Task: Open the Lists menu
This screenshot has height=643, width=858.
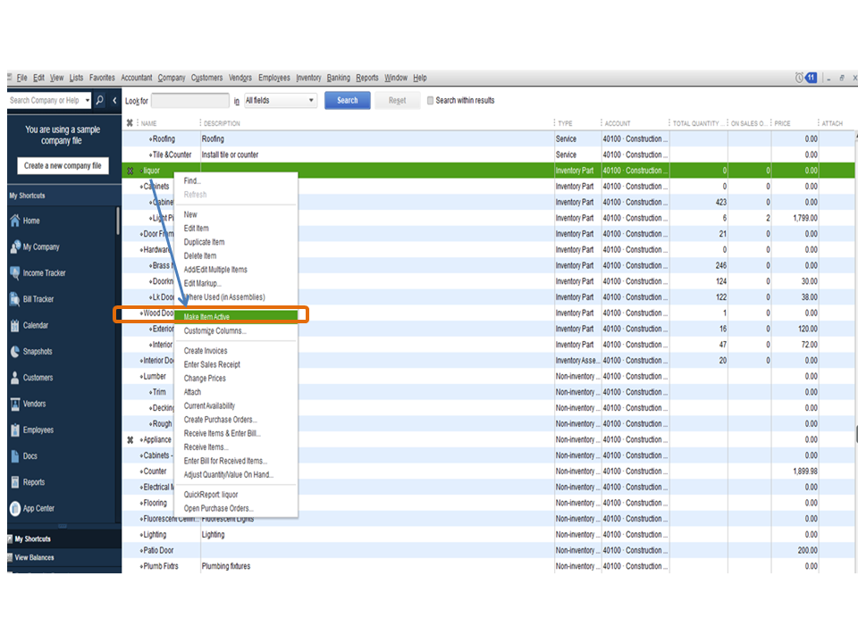Action: [x=76, y=78]
